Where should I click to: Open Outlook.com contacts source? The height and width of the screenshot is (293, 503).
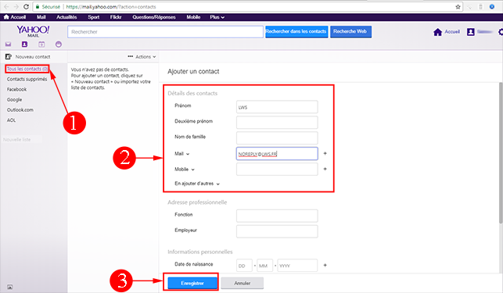pyautogui.click(x=20, y=110)
